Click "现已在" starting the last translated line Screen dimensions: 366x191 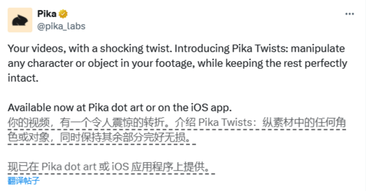[23, 167]
